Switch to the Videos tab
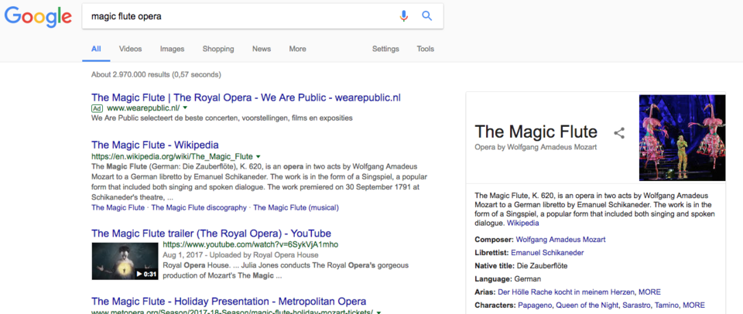 click(x=130, y=49)
